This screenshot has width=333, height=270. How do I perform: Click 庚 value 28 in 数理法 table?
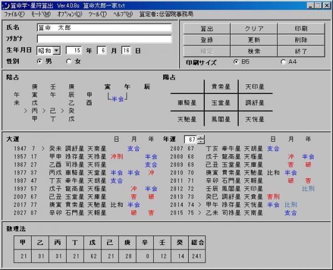tap(128, 256)
